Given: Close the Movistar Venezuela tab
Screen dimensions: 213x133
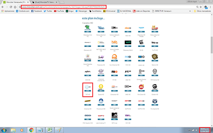Looking at the screenshot, I should point(28,2).
